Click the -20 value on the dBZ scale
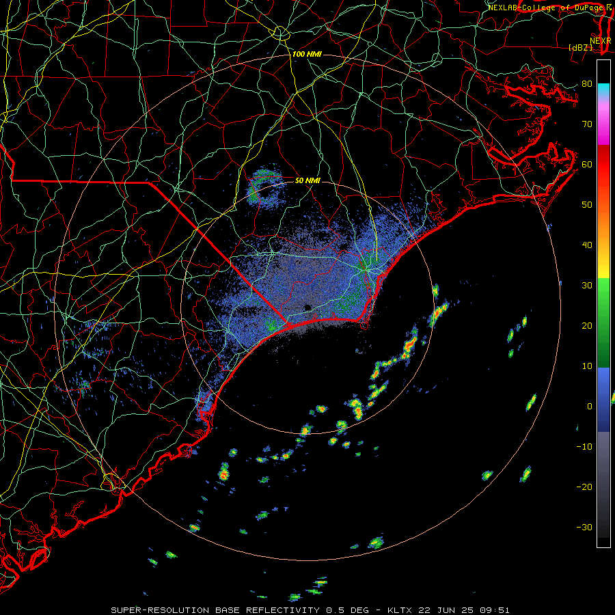Screen dimensions: 615x615 tap(584, 487)
